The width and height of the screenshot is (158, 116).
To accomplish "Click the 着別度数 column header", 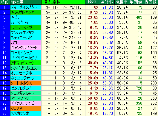I will [x=63, y=2].
